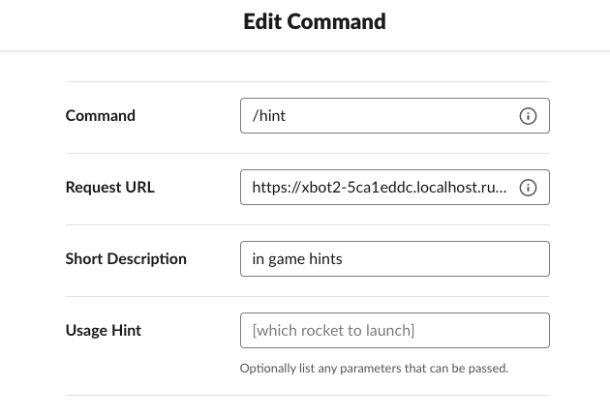Click the info icon in the Command field

pos(528,116)
